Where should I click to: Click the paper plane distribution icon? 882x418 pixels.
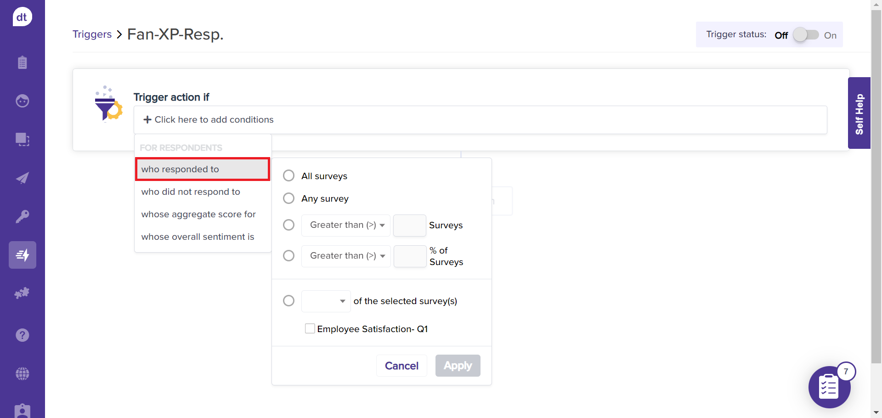pyautogui.click(x=22, y=178)
